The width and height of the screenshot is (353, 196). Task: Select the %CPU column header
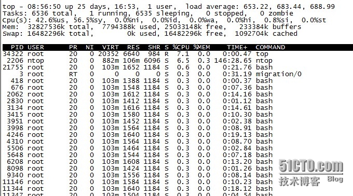(x=181, y=47)
